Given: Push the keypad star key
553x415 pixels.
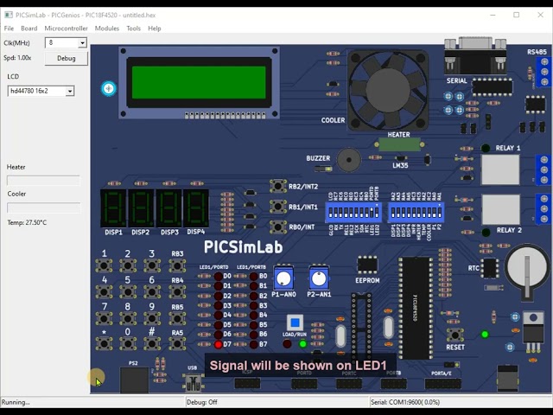Looking at the screenshot, I should [104, 343].
